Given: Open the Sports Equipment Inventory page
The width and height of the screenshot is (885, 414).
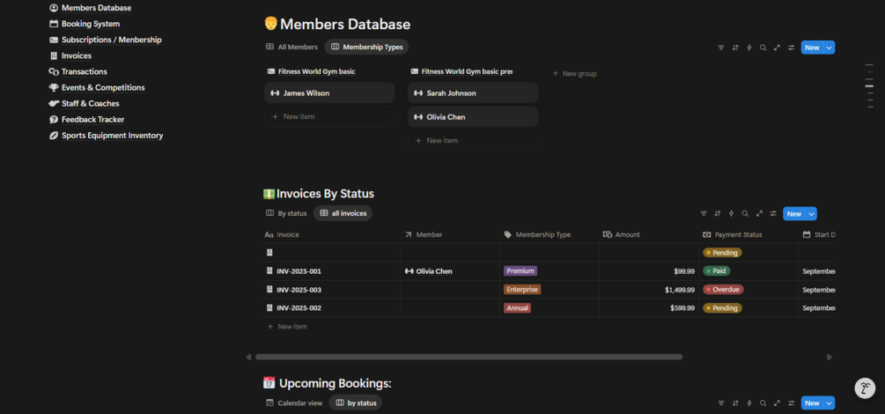Looking at the screenshot, I should (112, 136).
